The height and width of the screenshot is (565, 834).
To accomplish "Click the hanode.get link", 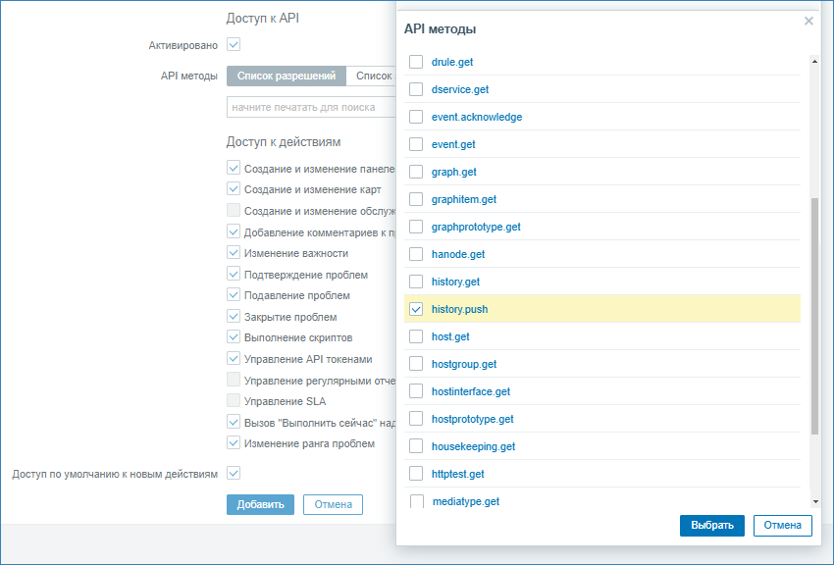I will coord(457,254).
